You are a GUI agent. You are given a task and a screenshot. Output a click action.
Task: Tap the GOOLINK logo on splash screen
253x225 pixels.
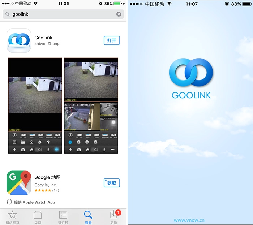tap(191, 78)
